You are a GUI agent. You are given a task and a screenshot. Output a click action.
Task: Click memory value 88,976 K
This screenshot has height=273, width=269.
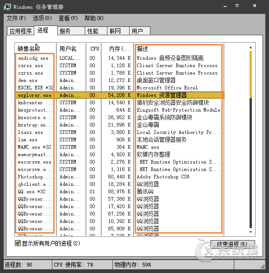click(x=119, y=191)
